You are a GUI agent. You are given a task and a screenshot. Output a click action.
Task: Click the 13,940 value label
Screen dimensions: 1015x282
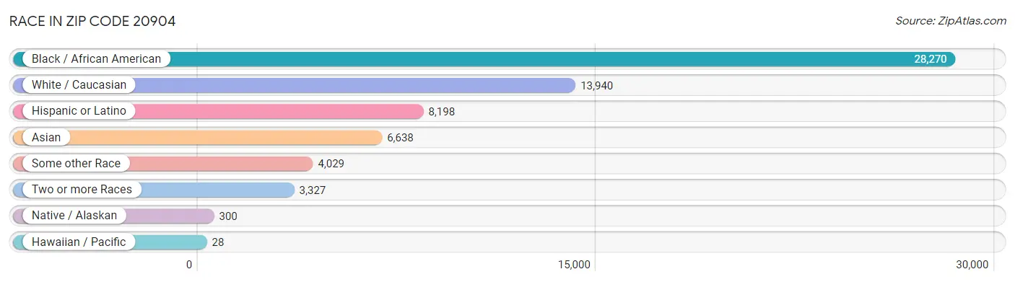click(596, 85)
